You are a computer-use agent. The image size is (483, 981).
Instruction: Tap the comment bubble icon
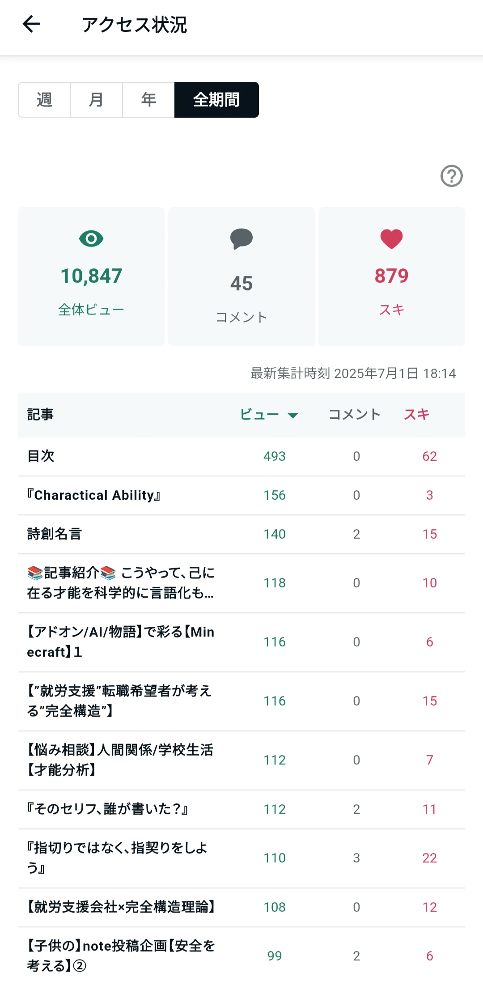(x=241, y=239)
